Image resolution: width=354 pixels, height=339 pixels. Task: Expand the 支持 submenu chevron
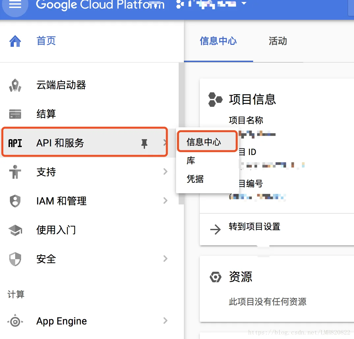pos(165,172)
